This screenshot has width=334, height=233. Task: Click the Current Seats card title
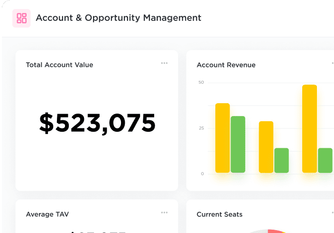(219, 214)
